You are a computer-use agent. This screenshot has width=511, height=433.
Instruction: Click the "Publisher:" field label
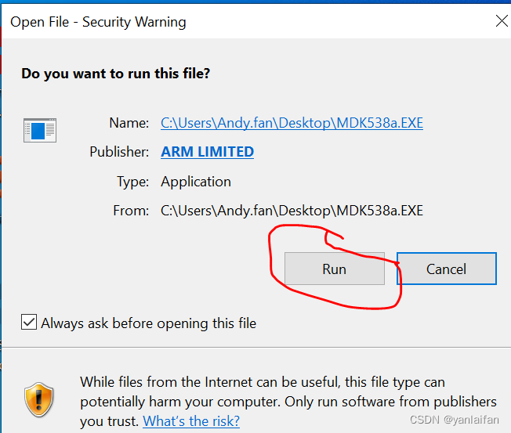119,152
